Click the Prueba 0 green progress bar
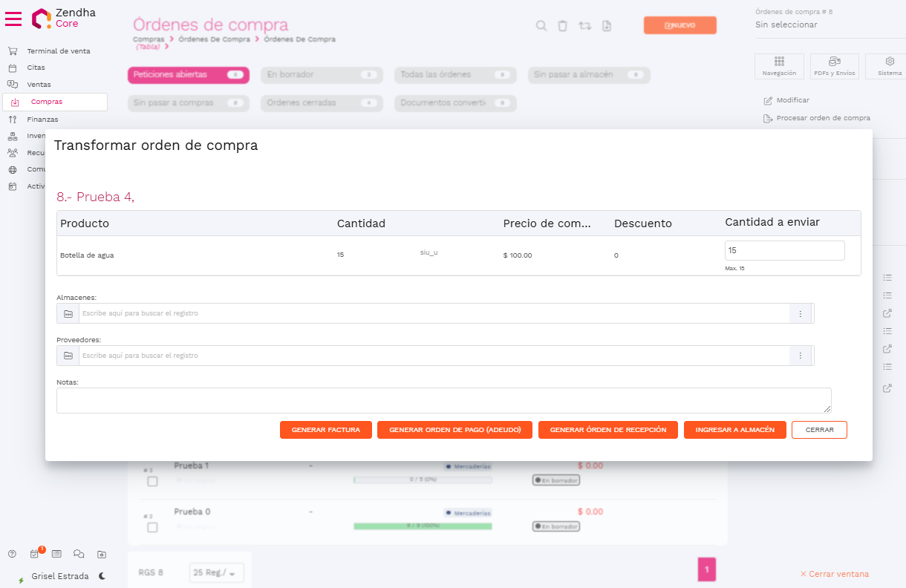906x588 pixels. 423,526
